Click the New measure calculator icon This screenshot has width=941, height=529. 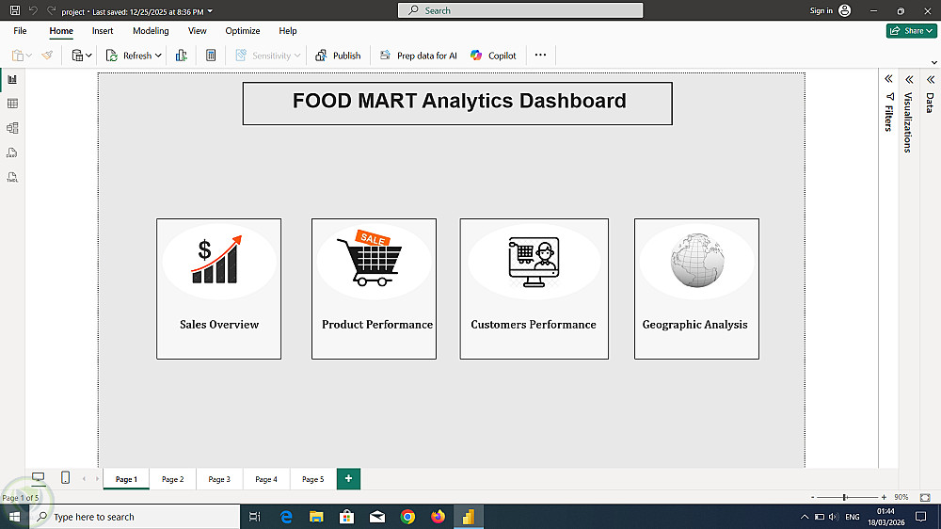click(211, 56)
